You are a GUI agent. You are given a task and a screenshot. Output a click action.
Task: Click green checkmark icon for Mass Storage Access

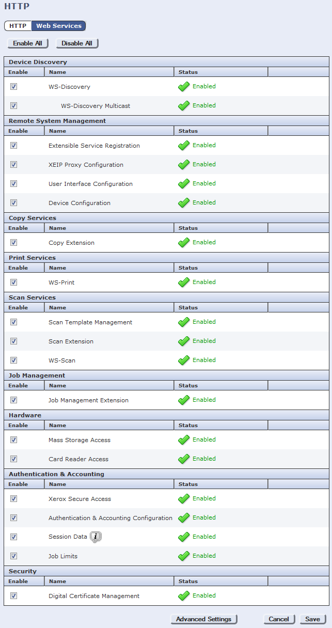[184, 440]
